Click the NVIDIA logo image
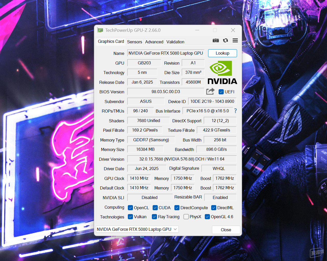This screenshot has height=261, width=327. click(x=222, y=73)
